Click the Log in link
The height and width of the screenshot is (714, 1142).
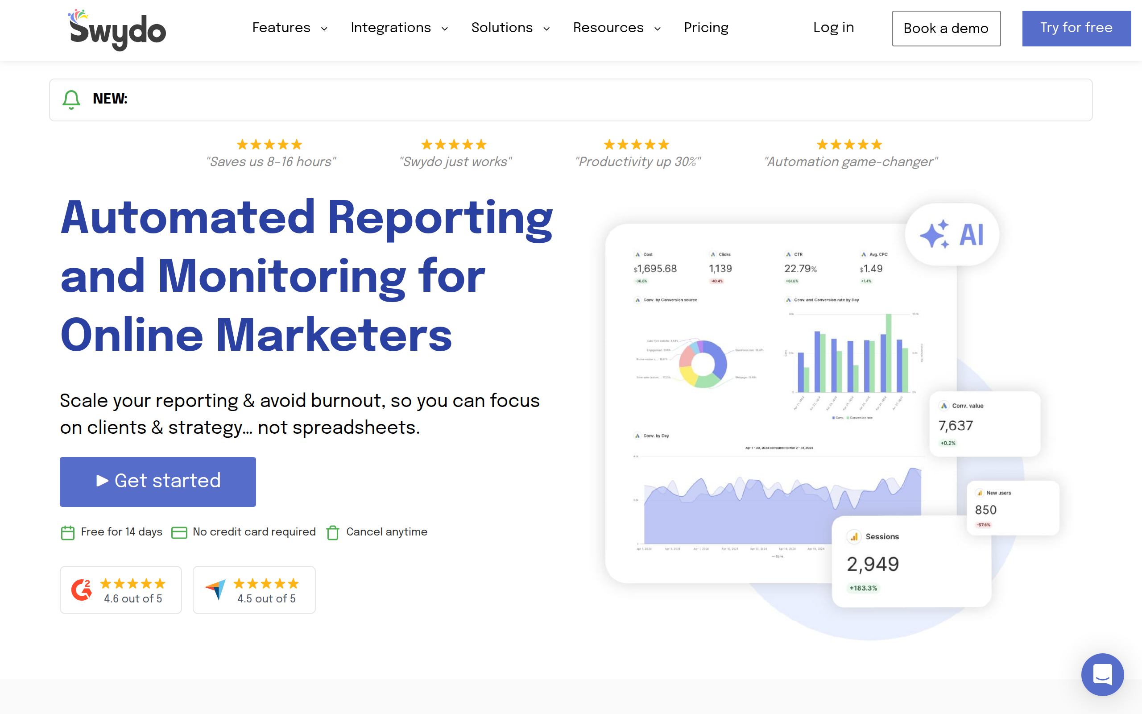click(x=833, y=28)
